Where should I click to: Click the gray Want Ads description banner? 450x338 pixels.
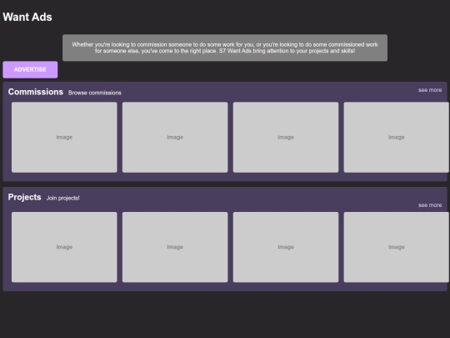225,48
